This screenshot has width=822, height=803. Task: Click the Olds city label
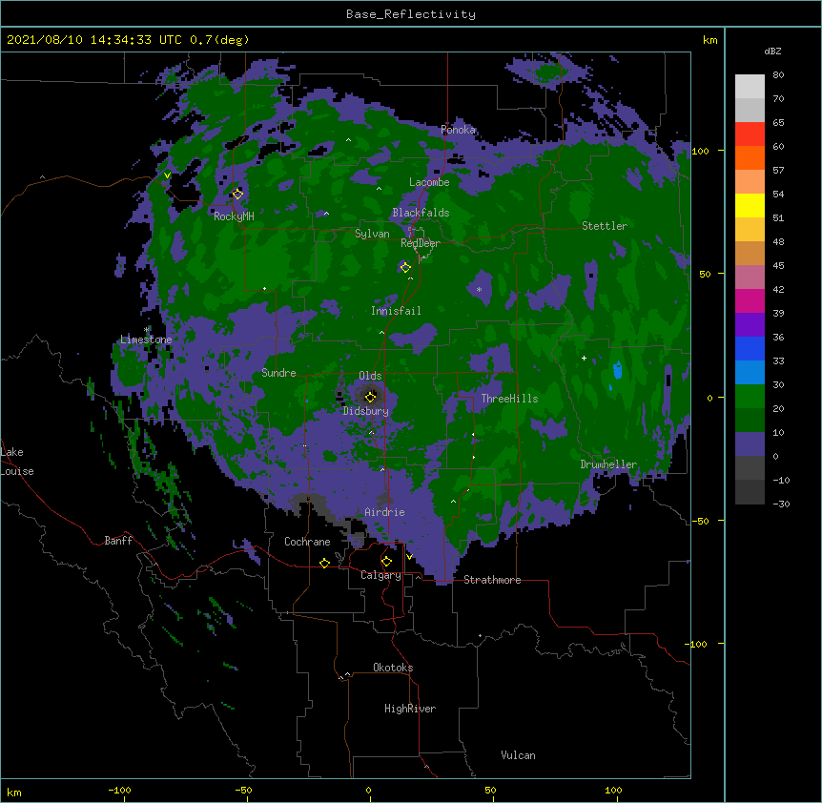tap(370, 376)
